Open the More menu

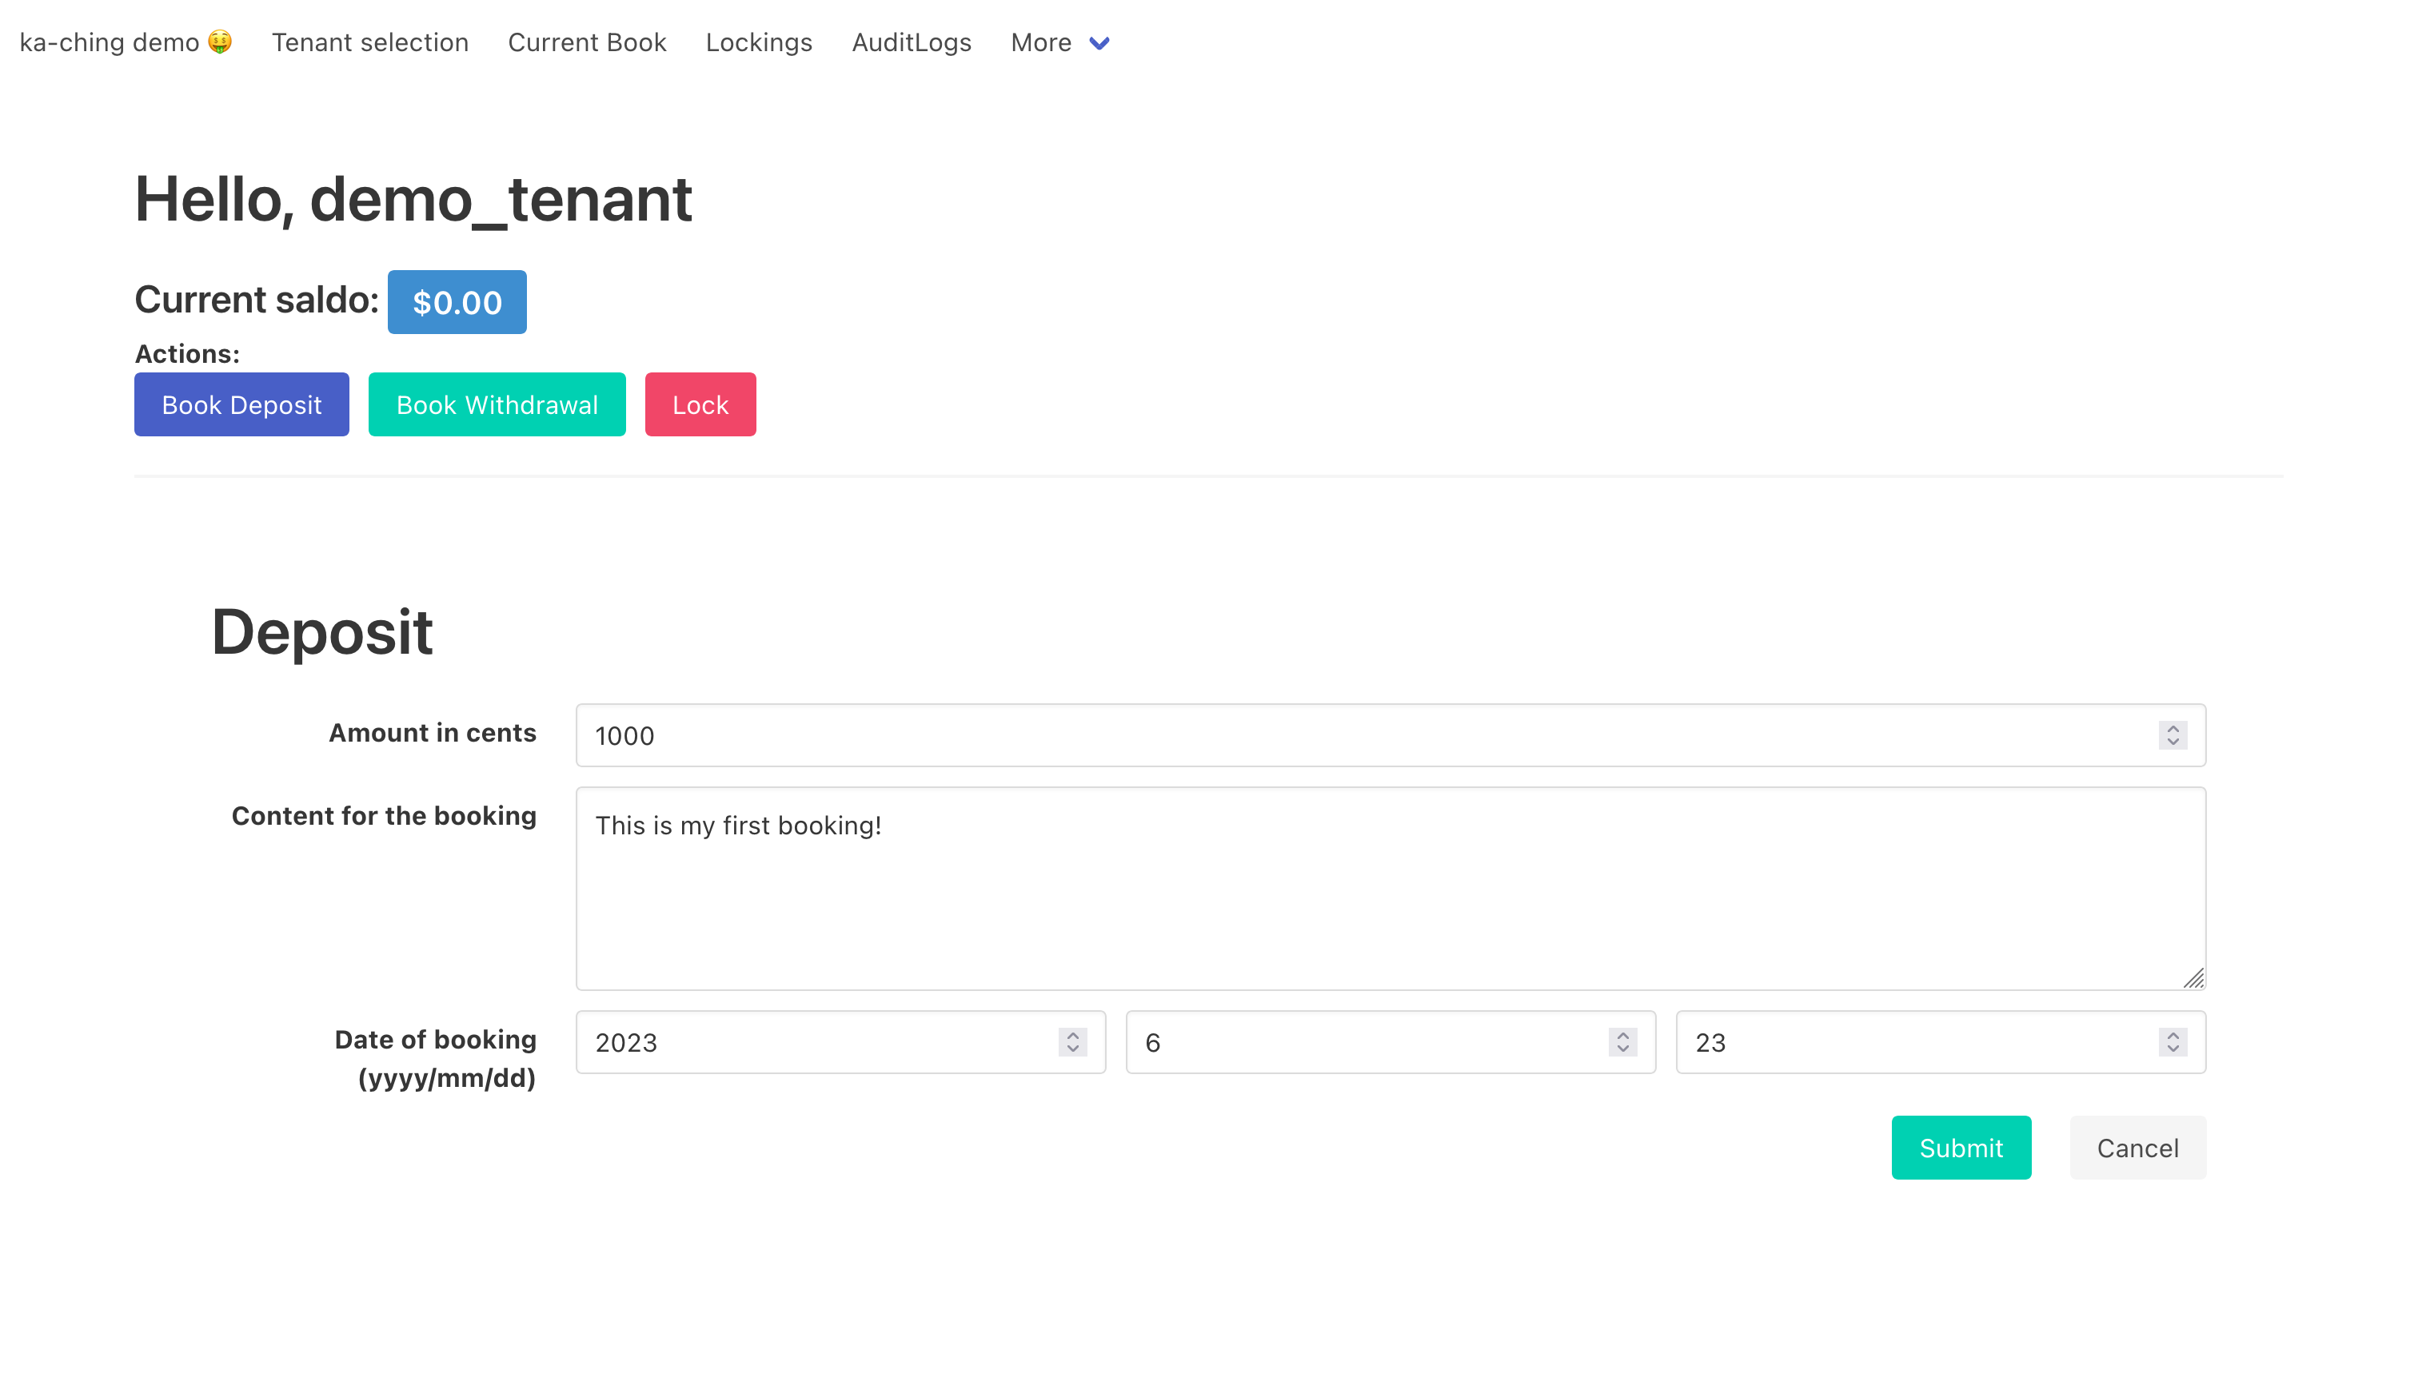(1040, 43)
